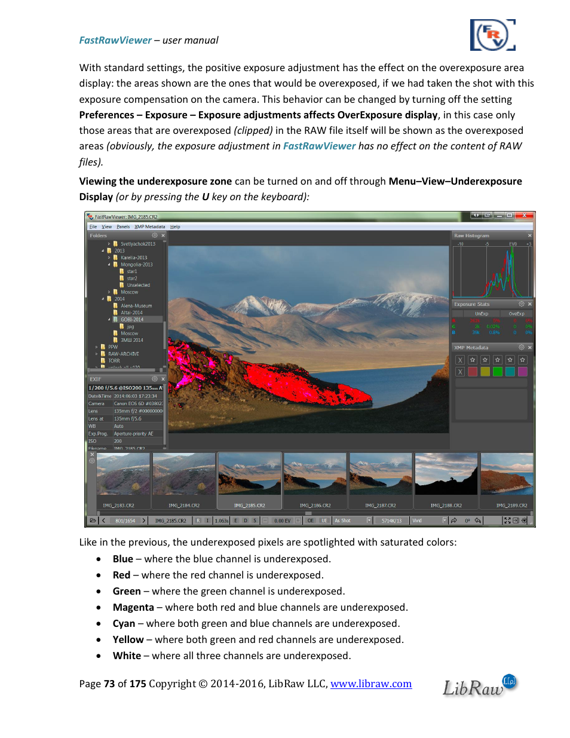Open the Panels menu

pos(123,226)
